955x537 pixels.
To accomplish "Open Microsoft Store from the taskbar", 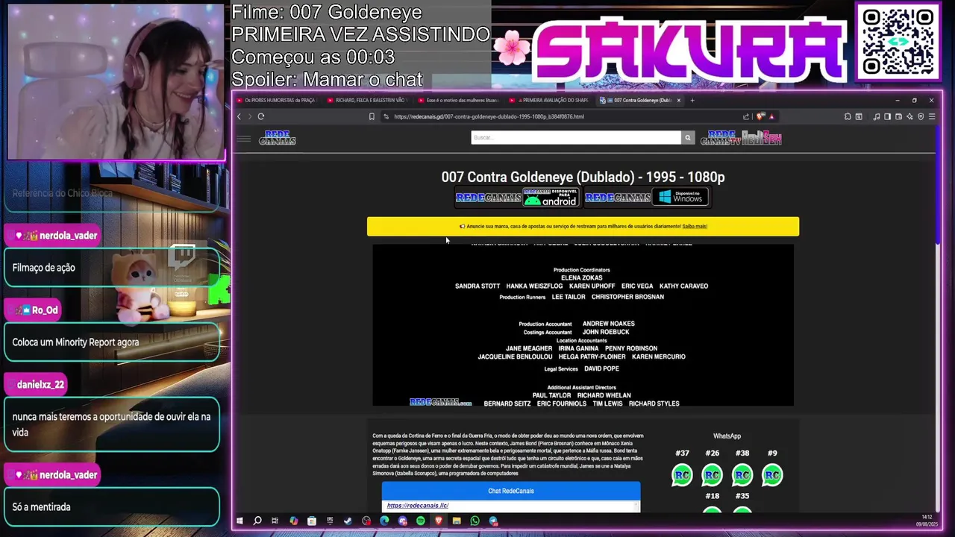I will 312,521.
